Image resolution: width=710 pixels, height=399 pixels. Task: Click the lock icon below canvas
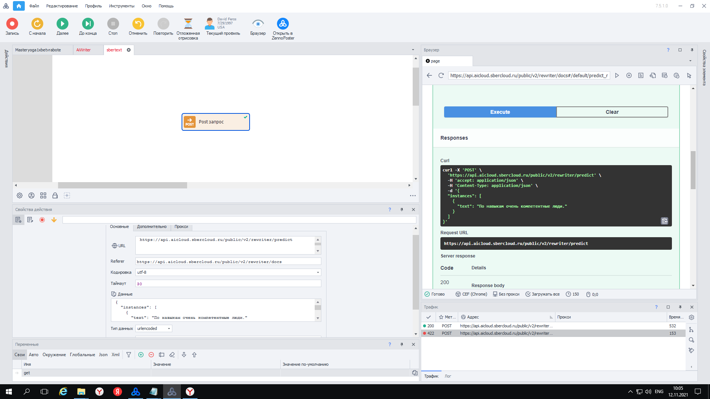[x=55, y=195]
